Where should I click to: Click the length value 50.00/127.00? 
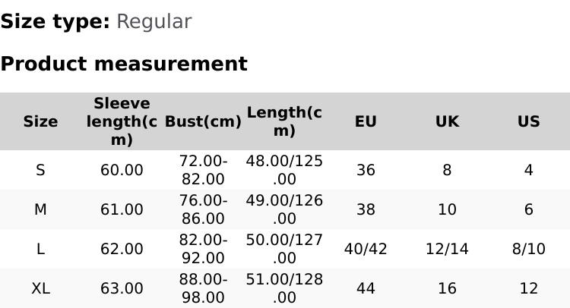[284, 249]
